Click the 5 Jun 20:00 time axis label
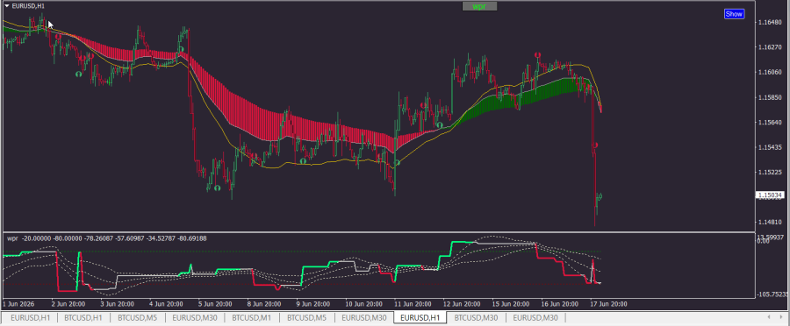Screen dimensions: 790x326 point(216,304)
